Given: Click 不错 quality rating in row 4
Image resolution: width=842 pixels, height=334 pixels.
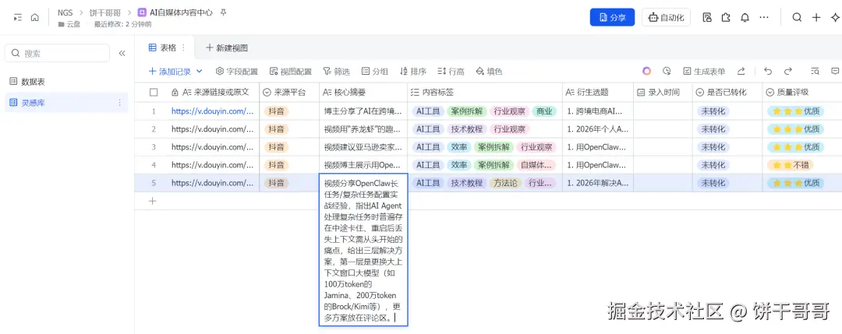Looking at the screenshot, I should coord(790,165).
